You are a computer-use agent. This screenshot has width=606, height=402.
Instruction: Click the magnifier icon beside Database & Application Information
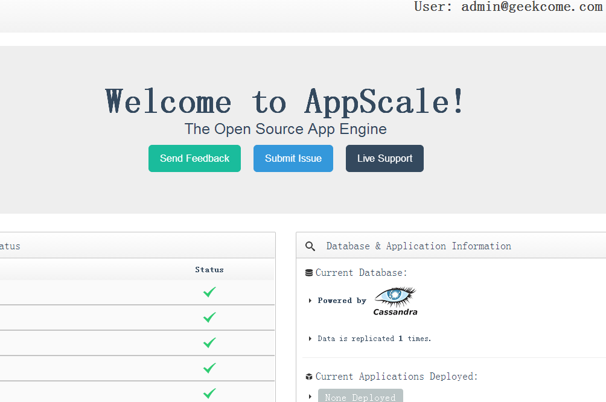click(x=310, y=246)
